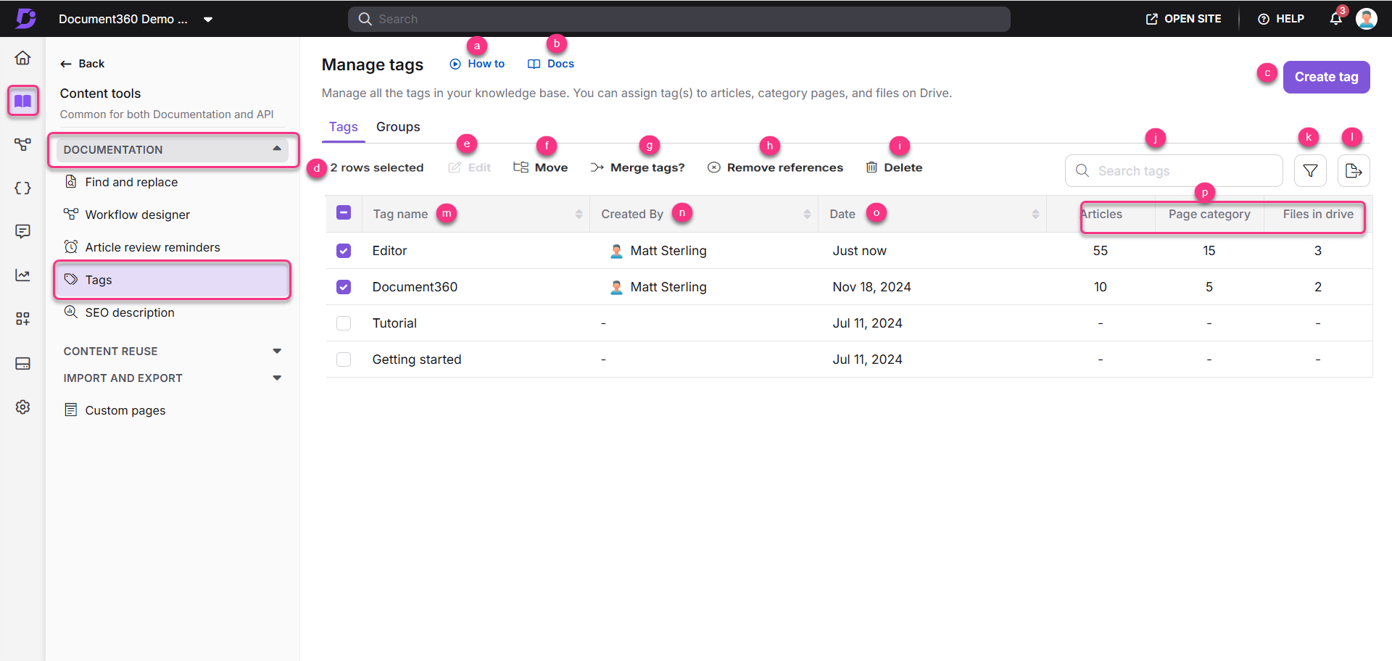The height and width of the screenshot is (661, 1392).
Task: Open the Drive icon in left rail
Action: point(22,363)
